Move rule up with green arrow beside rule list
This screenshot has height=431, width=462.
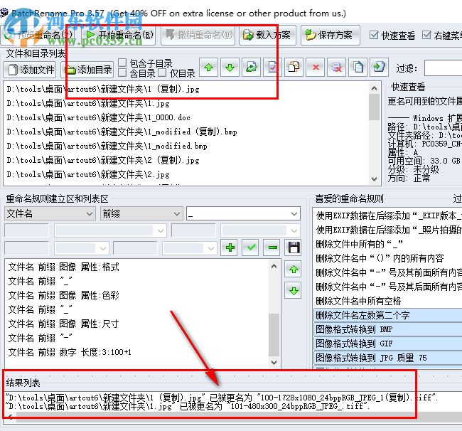293,269
